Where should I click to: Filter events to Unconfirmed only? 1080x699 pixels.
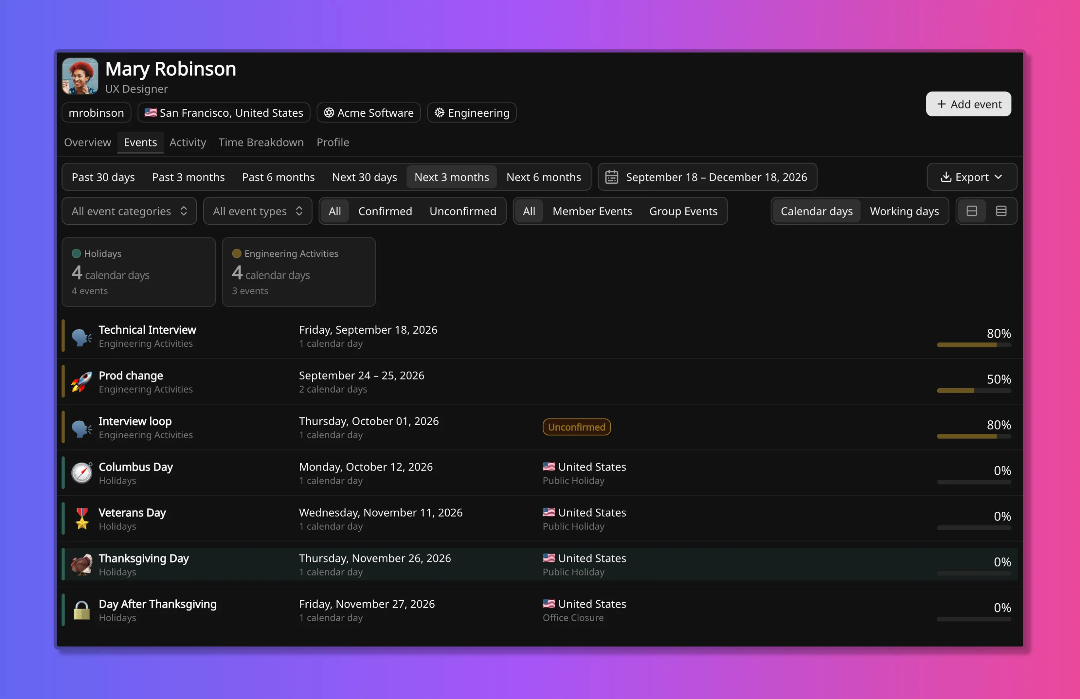(462, 211)
